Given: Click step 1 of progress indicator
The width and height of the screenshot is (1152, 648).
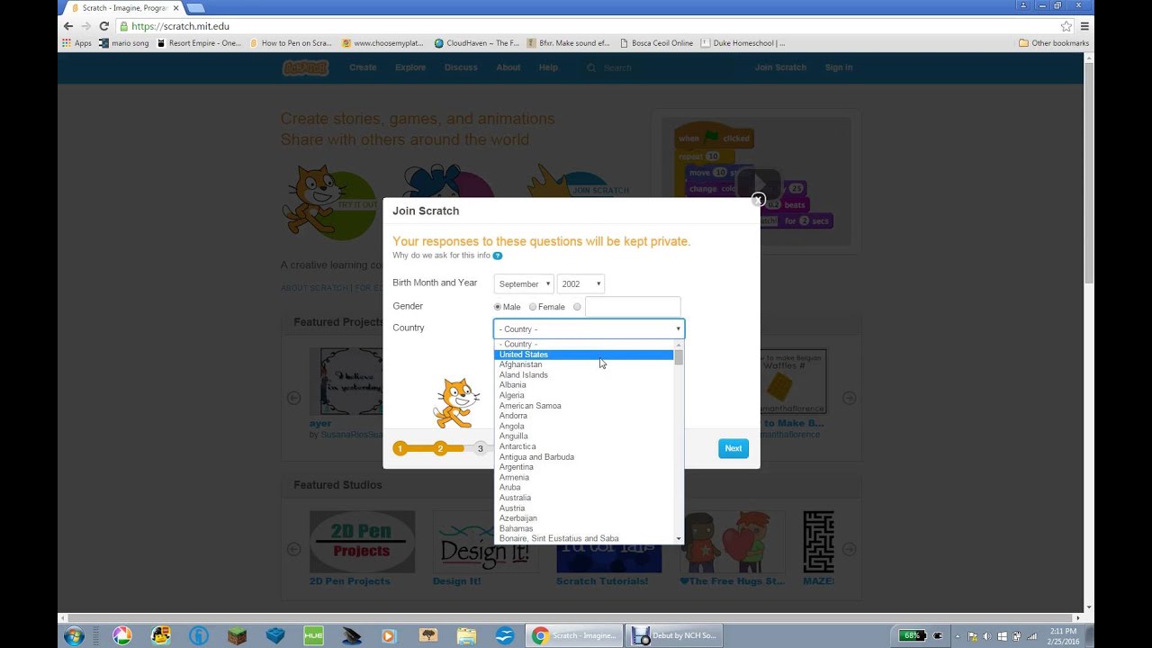Looking at the screenshot, I should pos(400,448).
